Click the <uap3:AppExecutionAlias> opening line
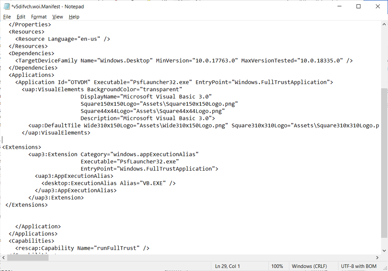Image resolution: width=388 pixels, height=271 pixels. [x=74, y=176]
